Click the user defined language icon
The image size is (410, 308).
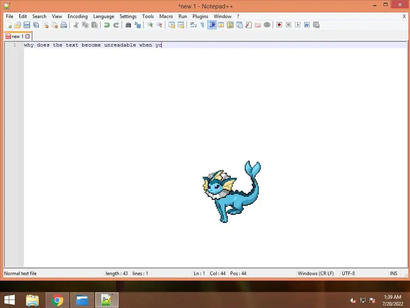click(221, 25)
